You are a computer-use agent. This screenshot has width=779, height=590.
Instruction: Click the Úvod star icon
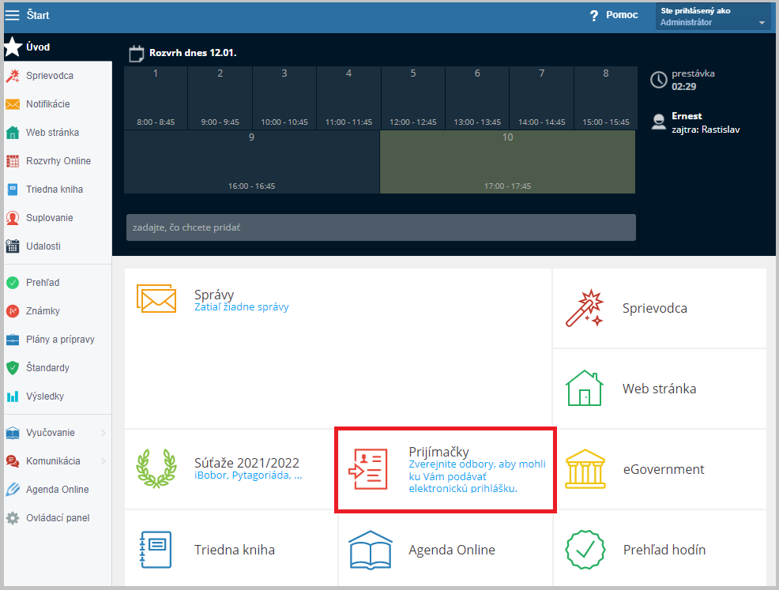(13, 47)
